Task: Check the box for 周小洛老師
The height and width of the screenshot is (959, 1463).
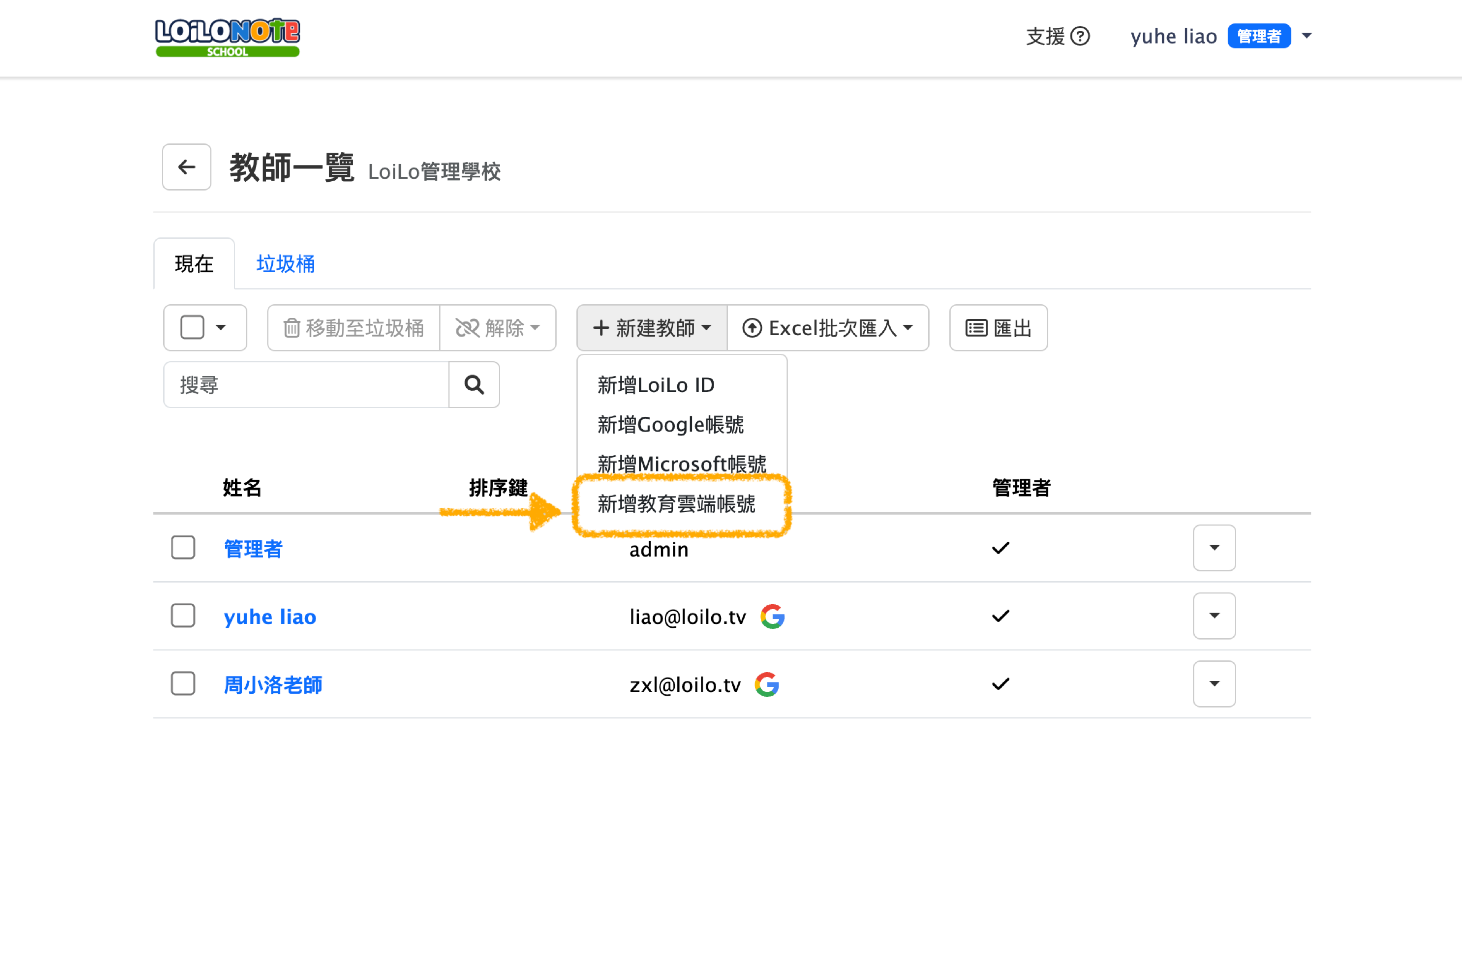Action: 183,684
